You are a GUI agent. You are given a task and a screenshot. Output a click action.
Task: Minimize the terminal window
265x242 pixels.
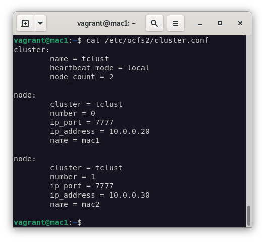coord(200,24)
